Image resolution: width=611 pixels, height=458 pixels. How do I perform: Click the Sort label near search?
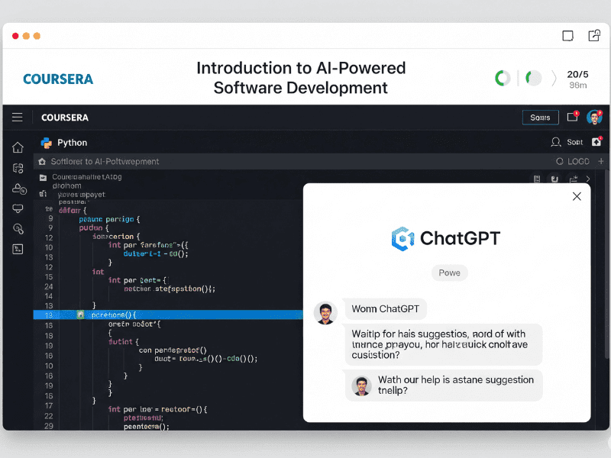(x=575, y=142)
